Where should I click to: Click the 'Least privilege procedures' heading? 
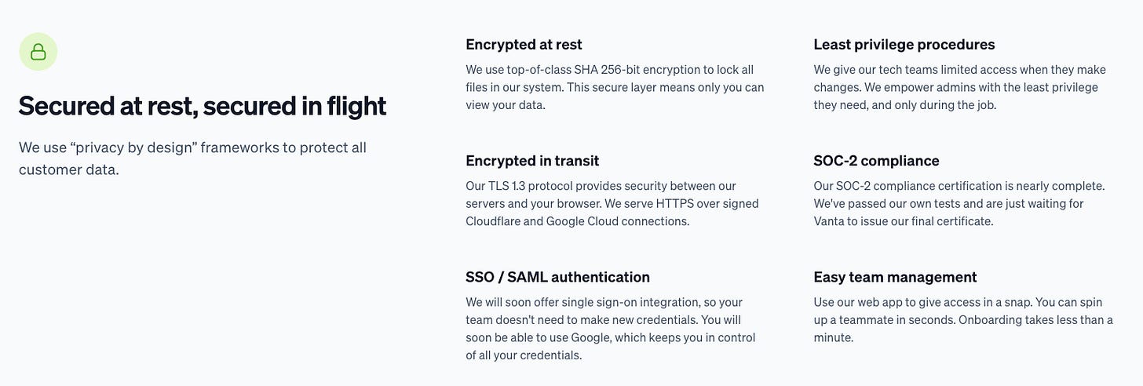coord(904,45)
